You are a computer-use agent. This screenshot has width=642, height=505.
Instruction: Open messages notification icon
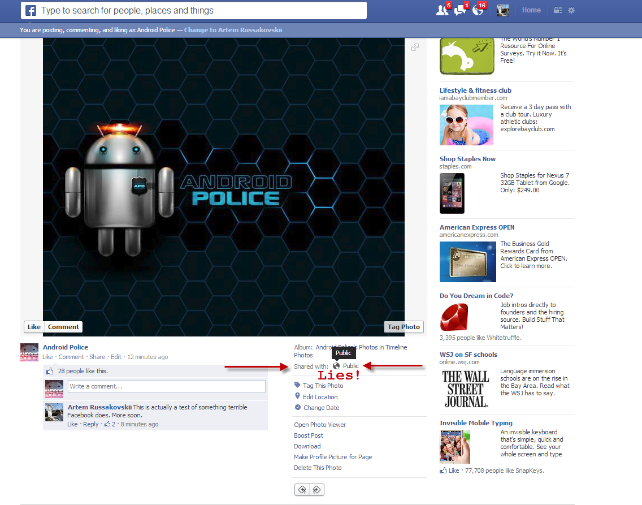461,10
